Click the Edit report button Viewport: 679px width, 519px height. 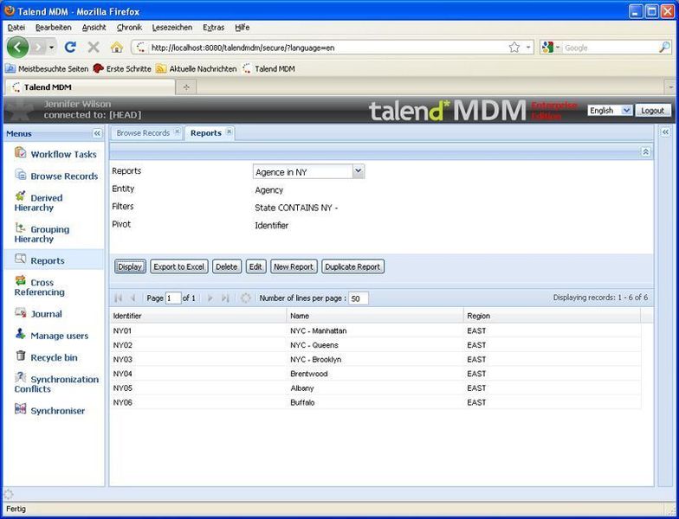click(255, 266)
